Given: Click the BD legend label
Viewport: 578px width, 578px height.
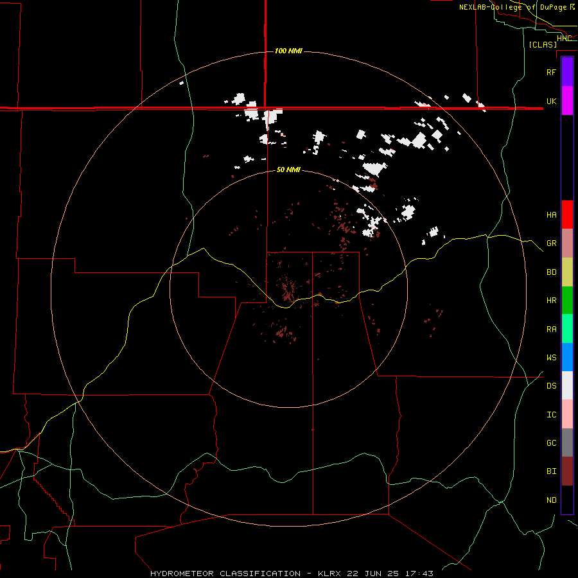Looking at the screenshot, I should click(552, 272).
